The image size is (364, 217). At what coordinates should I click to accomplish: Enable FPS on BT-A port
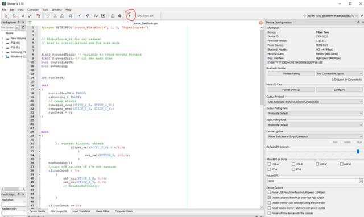[269, 169]
